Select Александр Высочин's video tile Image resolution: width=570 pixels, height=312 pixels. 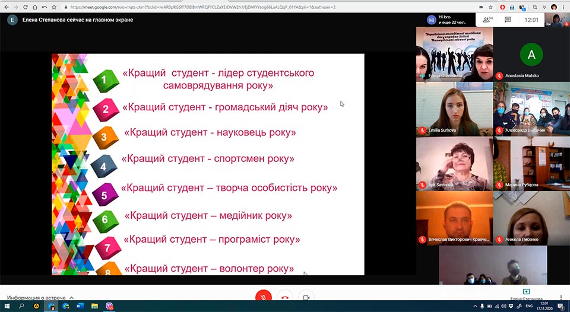tap(531, 109)
